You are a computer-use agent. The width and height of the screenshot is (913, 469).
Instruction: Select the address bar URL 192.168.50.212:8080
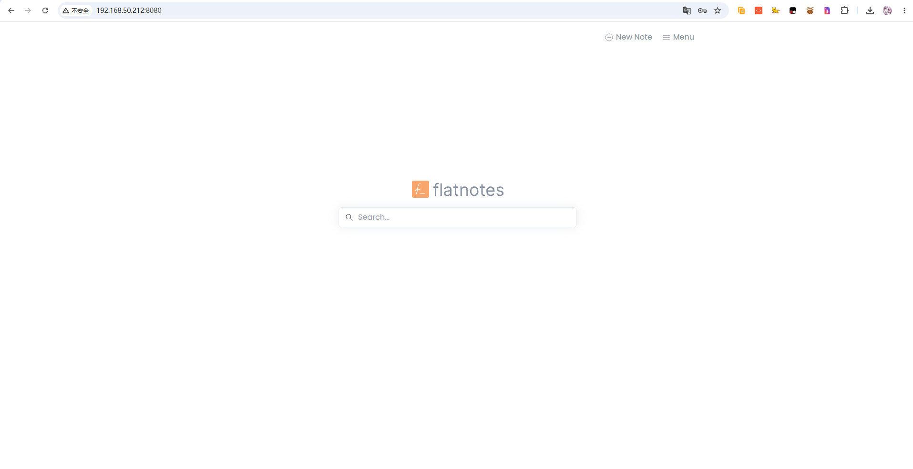[x=129, y=10]
